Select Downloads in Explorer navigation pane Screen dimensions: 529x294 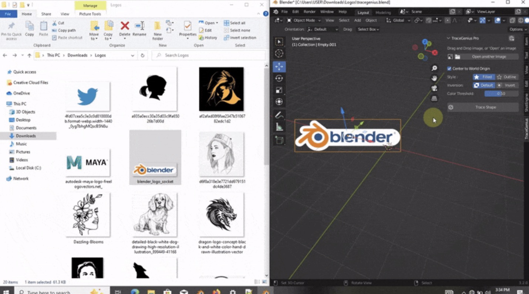click(26, 136)
